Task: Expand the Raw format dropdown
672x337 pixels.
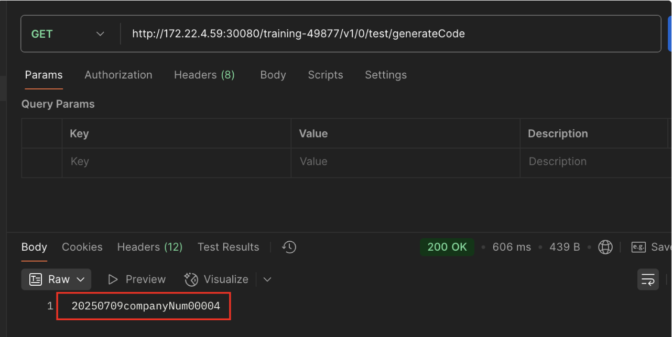Action: click(x=56, y=279)
